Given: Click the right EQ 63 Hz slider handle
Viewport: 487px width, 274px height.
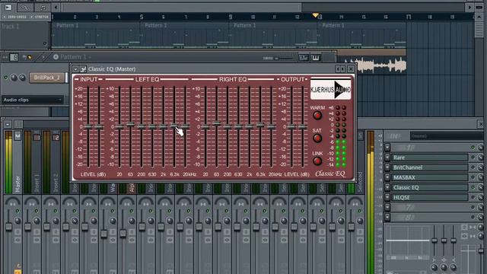Looking at the screenshot, I should [x=216, y=123].
